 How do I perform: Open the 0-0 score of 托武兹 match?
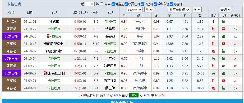click(x=77, y=22)
